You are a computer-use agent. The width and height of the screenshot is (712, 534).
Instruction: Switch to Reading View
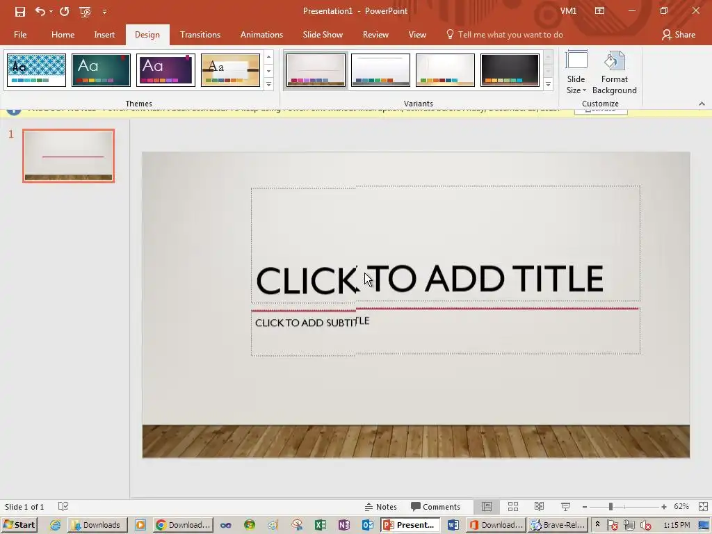[539, 506]
